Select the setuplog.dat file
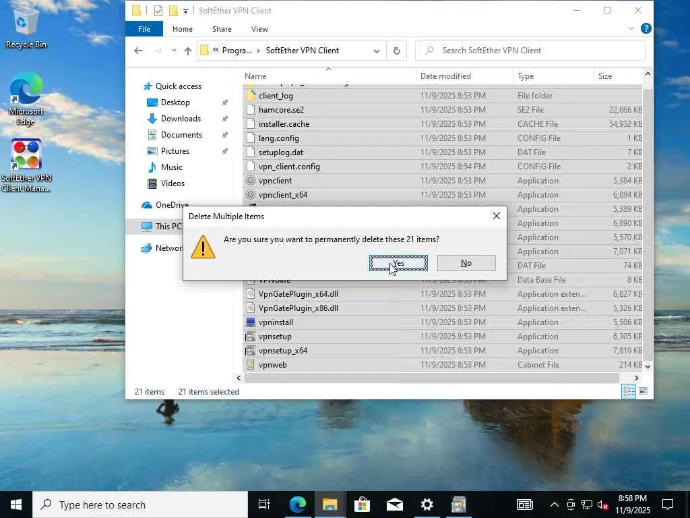 pyautogui.click(x=442, y=152)
